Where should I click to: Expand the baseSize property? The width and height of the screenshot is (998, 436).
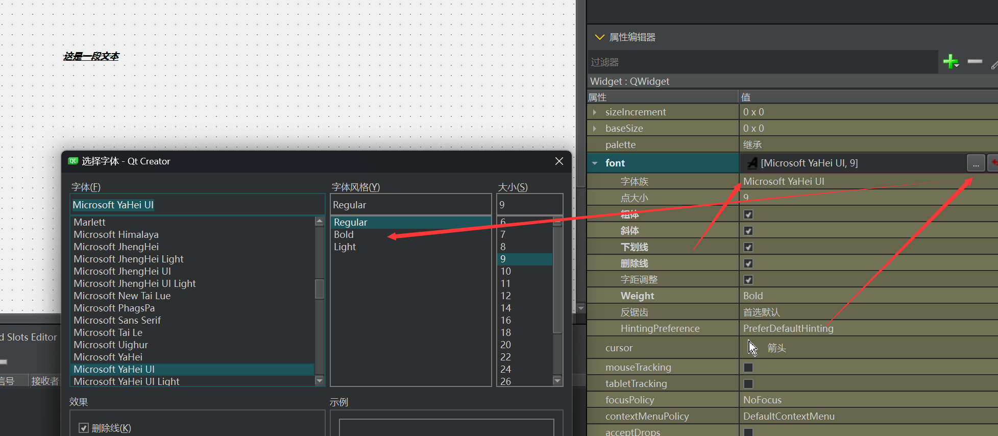point(595,128)
